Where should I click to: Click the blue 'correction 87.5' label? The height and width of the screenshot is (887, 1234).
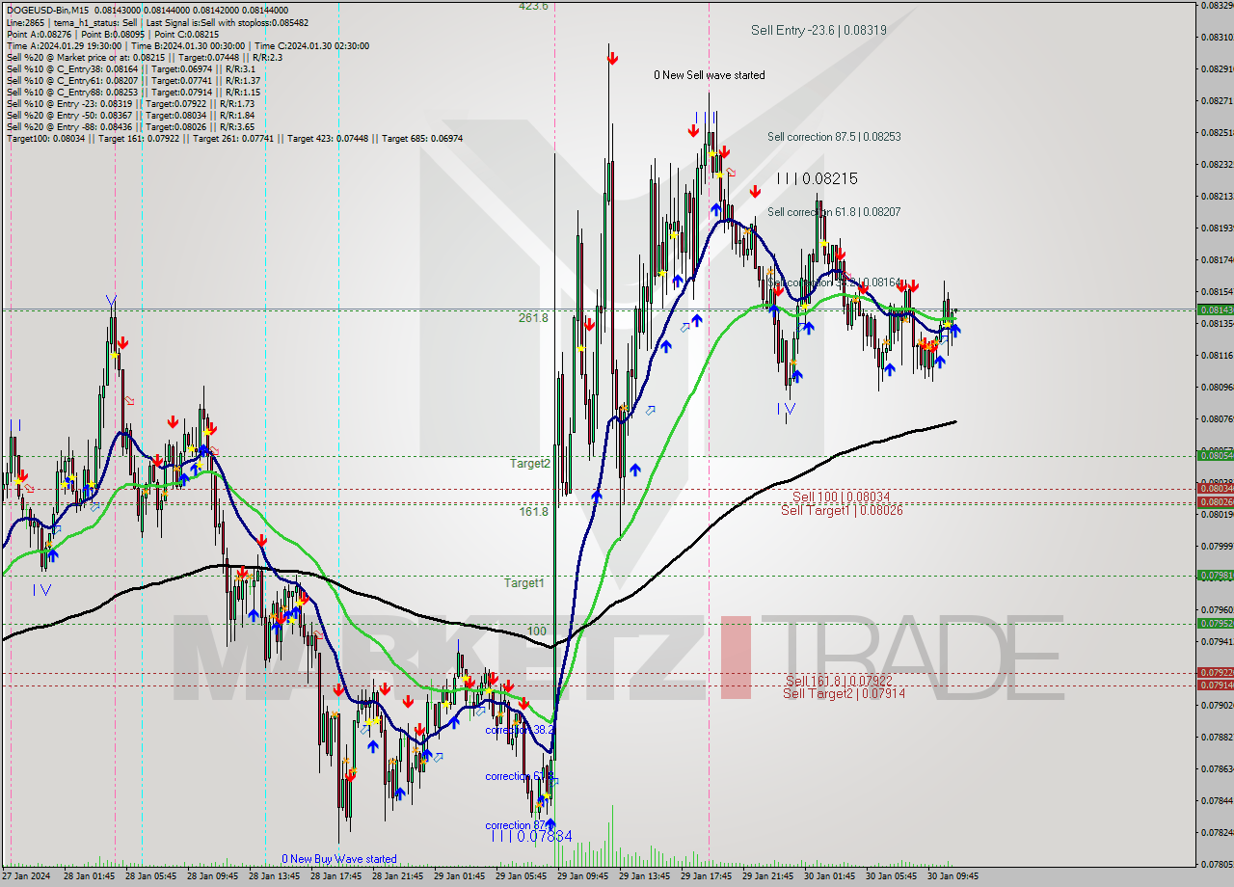519,825
